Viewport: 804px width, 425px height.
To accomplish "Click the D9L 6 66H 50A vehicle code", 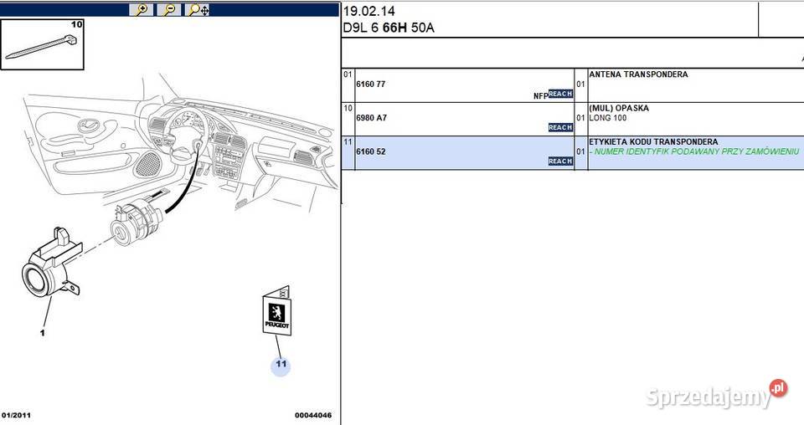I will coord(389,28).
